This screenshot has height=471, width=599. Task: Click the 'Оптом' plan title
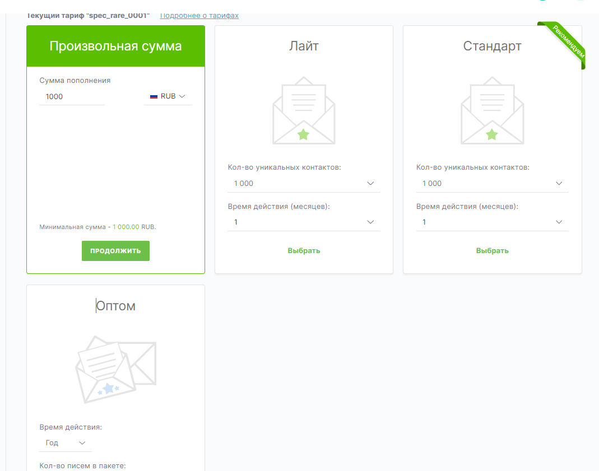(x=116, y=306)
